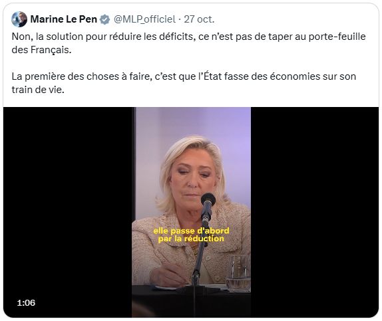The image size is (382, 321).
Task: Select the sentence starting with La première des choses
Action: pos(184,83)
